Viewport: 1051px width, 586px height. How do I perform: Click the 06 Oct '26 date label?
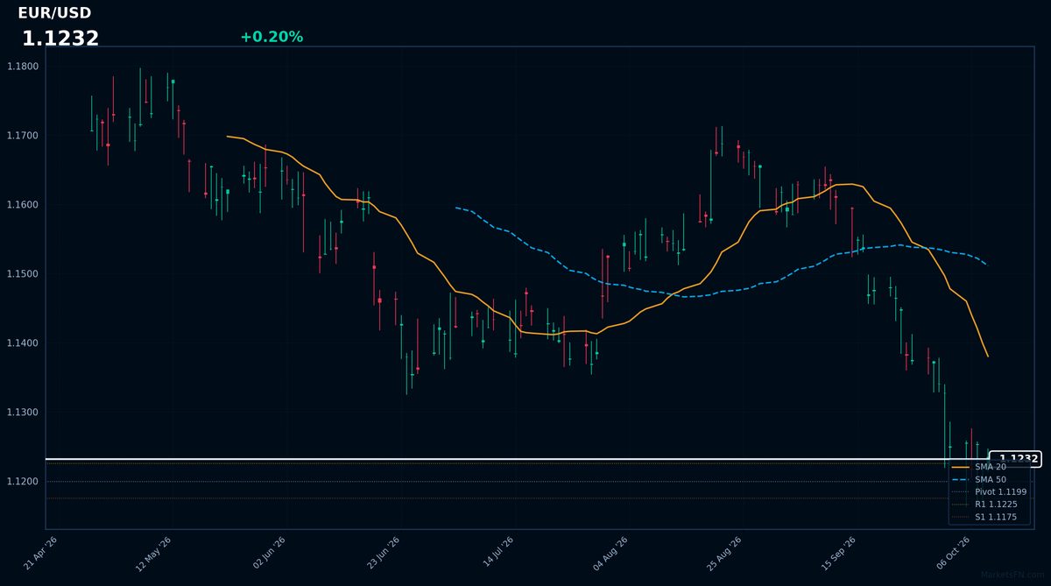953,554
